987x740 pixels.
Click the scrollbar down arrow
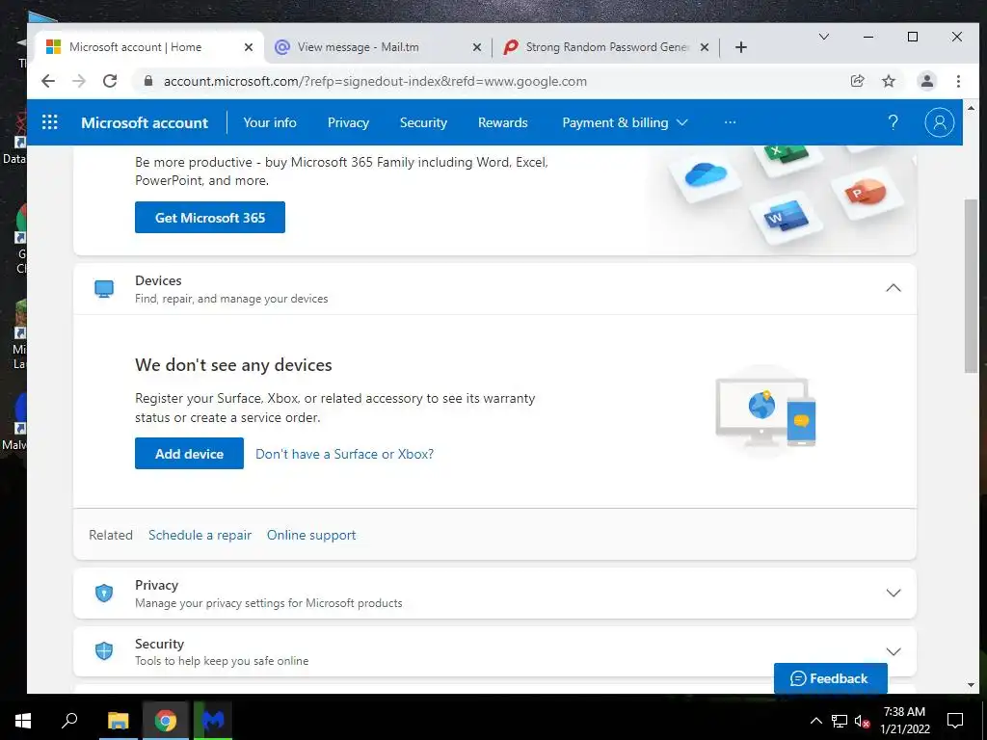click(971, 685)
